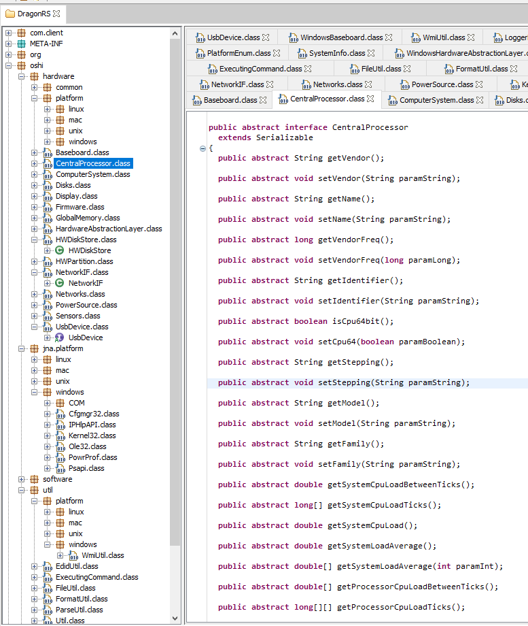Click the COM package icon
The image size is (528, 626).
click(x=60, y=403)
